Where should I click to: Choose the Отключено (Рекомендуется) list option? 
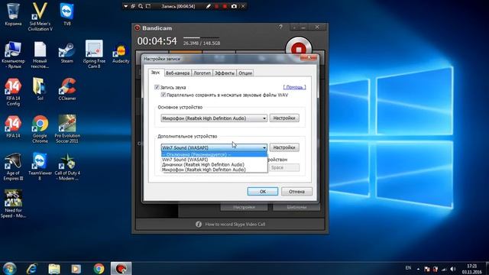(214, 154)
